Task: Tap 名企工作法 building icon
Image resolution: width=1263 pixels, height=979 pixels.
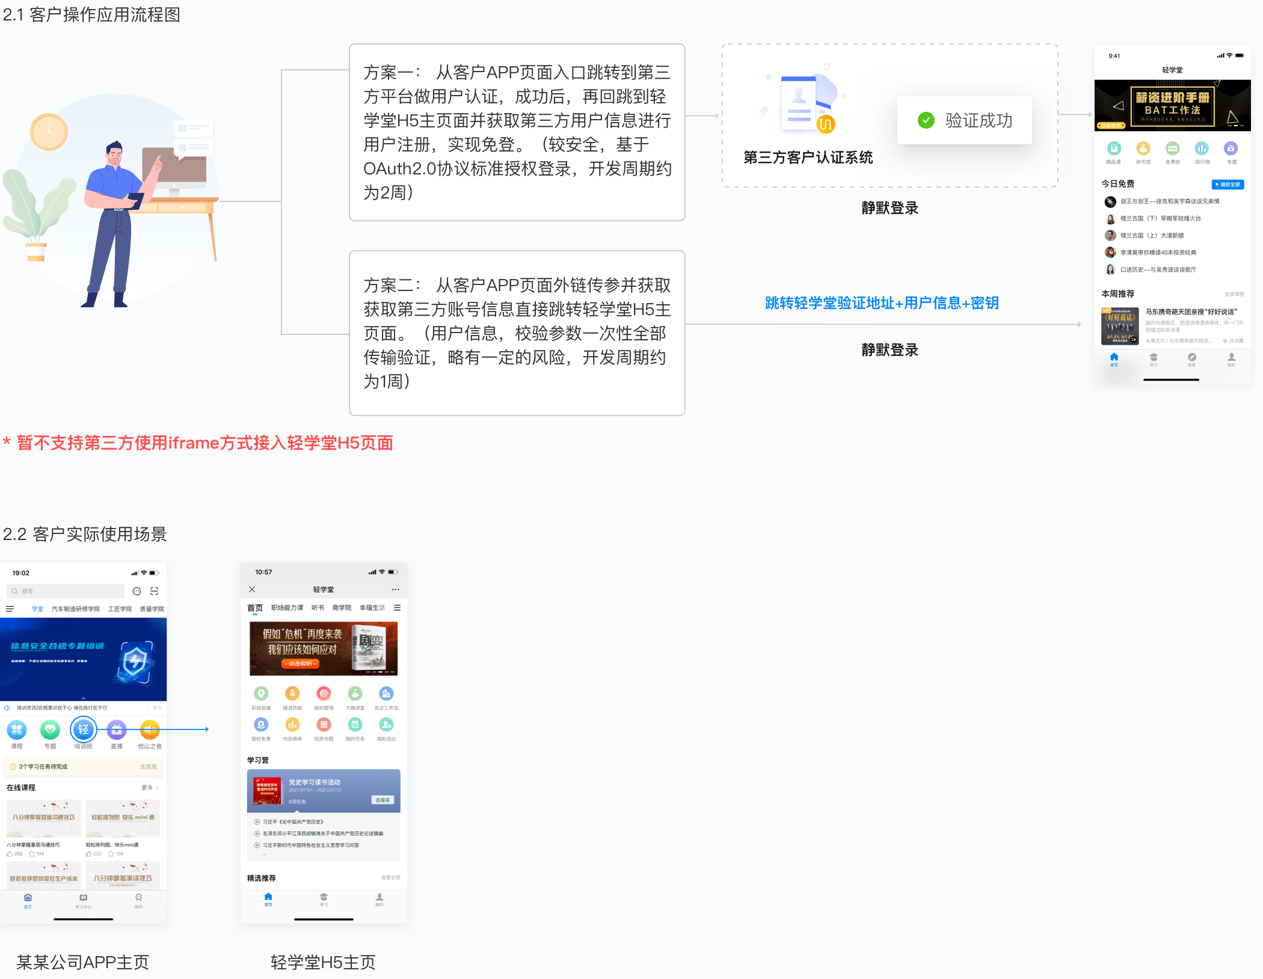Action: click(x=386, y=693)
